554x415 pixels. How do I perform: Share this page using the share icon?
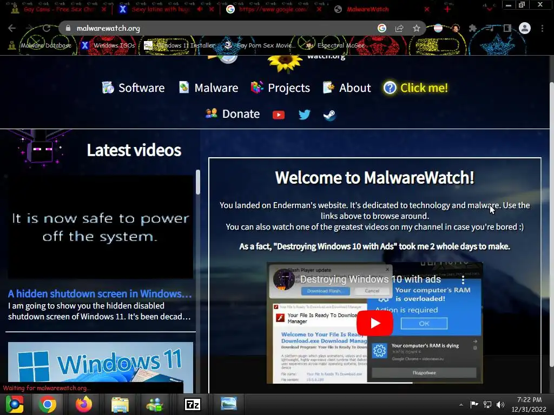coord(399,28)
